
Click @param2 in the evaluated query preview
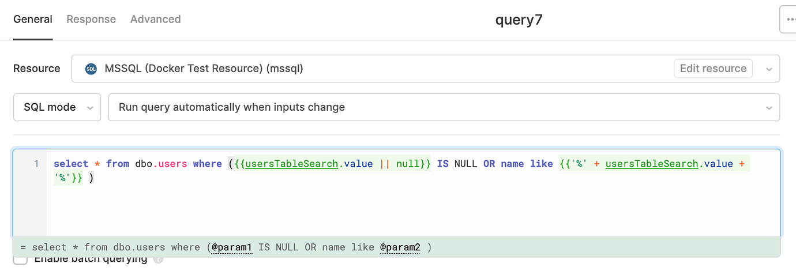coord(400,247)
